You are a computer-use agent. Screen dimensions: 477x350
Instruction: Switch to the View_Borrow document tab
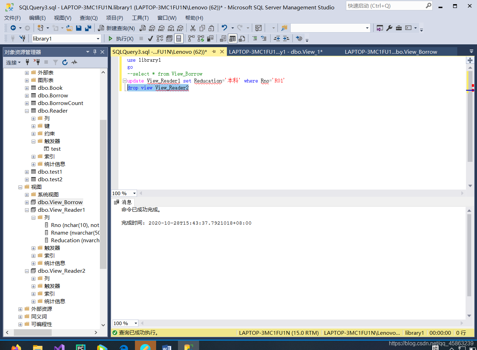(391, 52)
